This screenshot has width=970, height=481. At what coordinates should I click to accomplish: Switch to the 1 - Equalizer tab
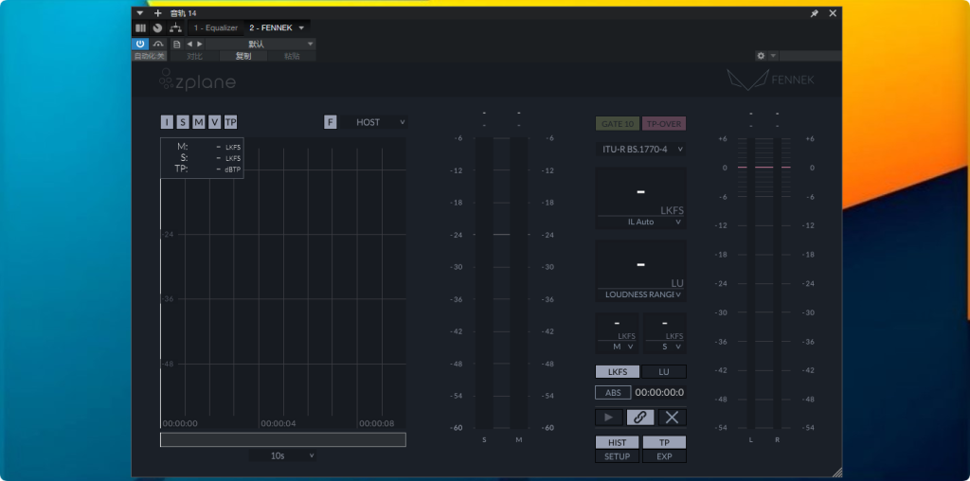click(x=216, y=27)
